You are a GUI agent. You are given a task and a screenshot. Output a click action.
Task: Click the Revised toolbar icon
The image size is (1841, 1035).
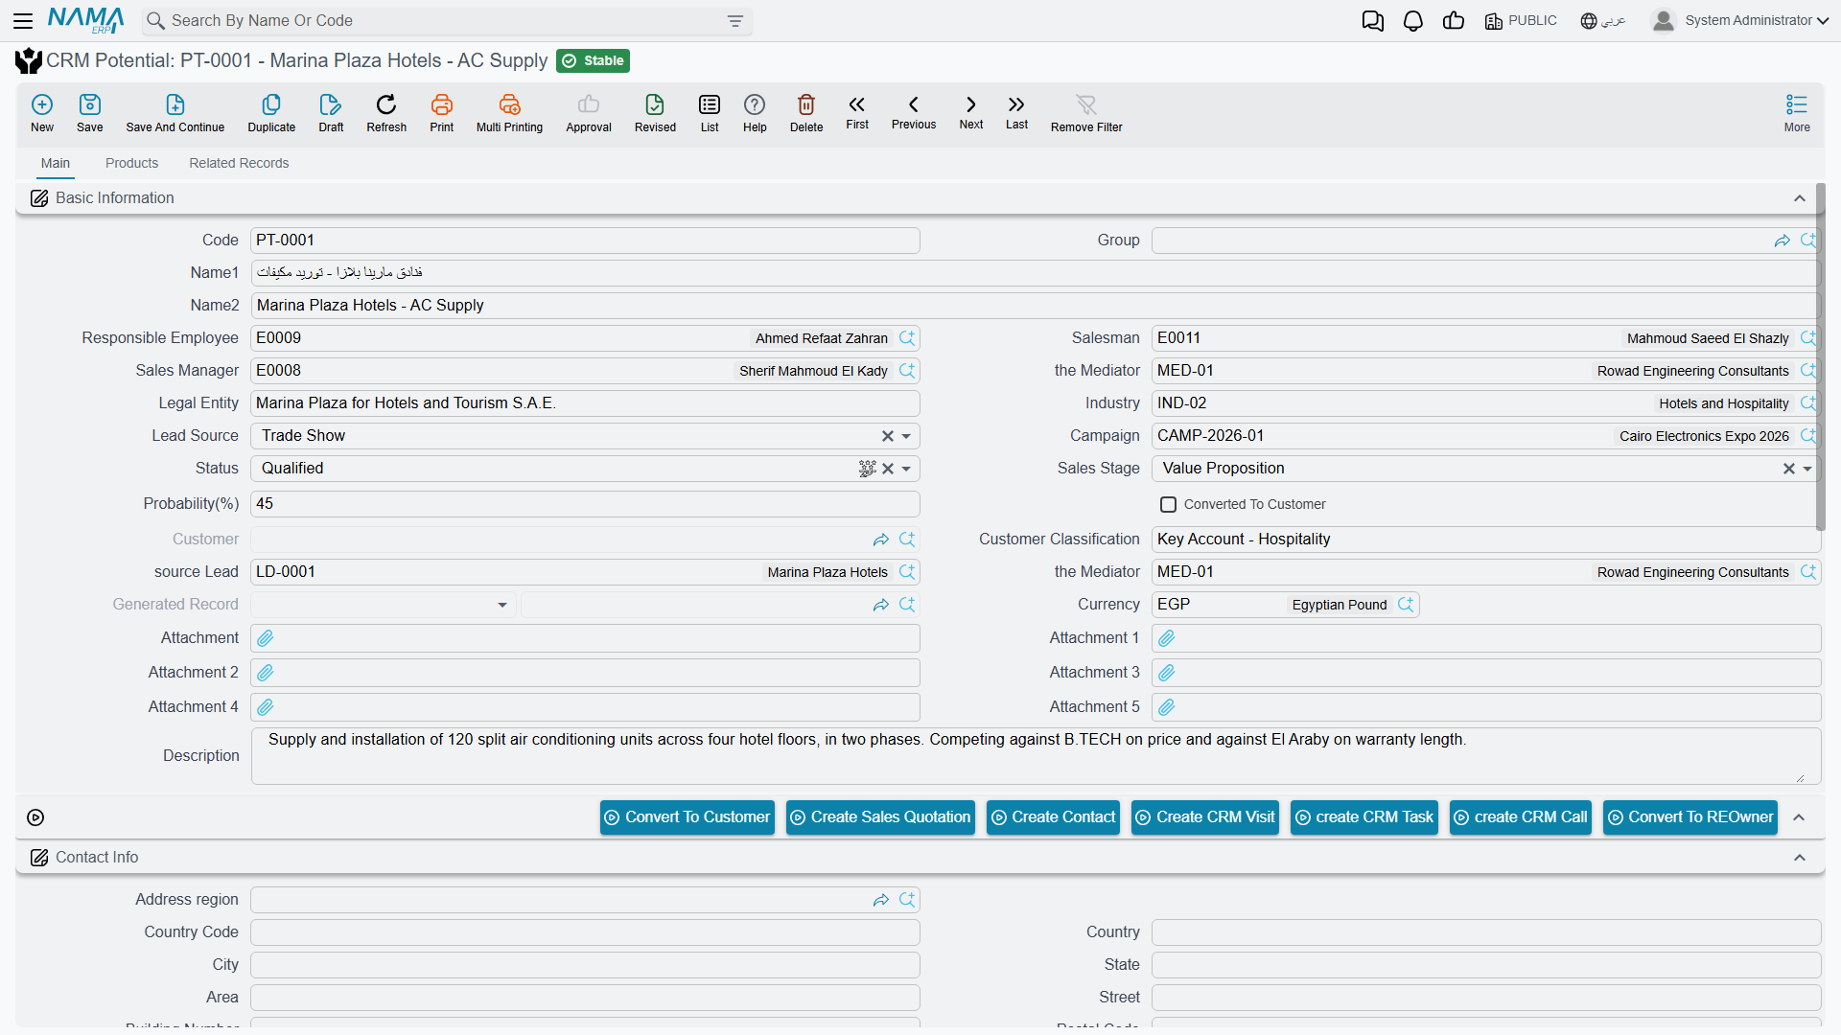655,113
